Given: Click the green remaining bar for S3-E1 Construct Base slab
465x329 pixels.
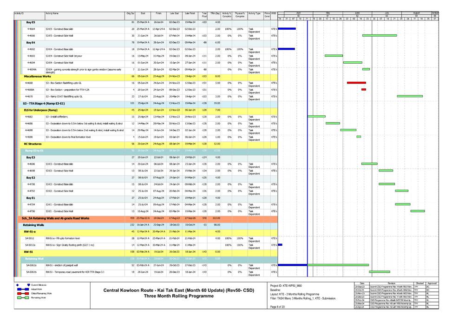Looking at the screenshot, I should point(402,204).
